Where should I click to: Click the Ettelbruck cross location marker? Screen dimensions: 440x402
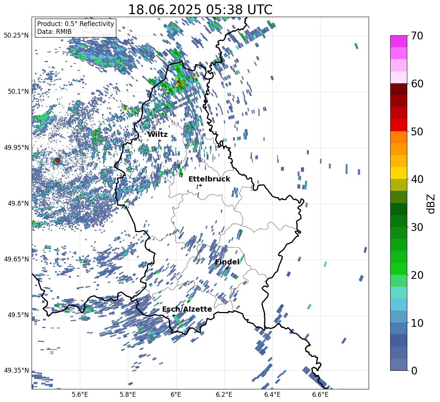[200, 185]
